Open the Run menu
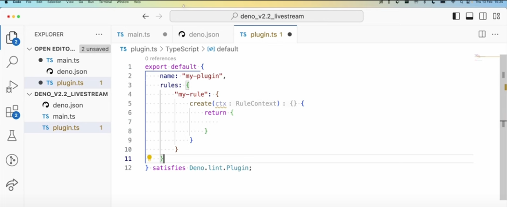The width and height of the screenshot is (507, 207). (x=91, y=2)
